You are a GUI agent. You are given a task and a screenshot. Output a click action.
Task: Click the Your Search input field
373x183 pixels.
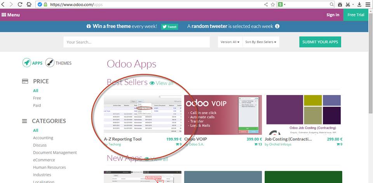coord(136,42)
